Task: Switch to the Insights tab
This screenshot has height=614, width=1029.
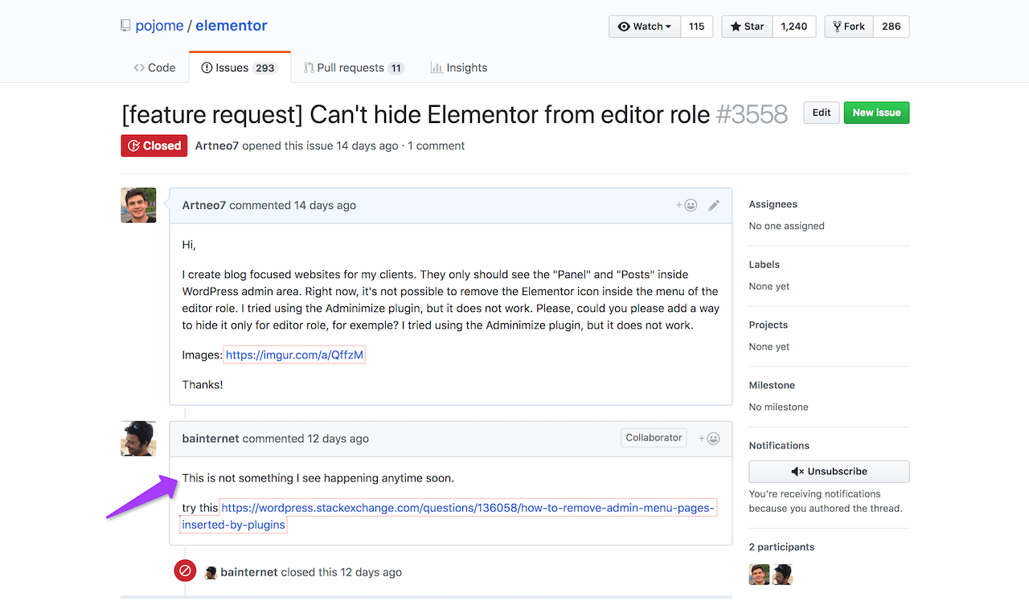Action: [459, 68]
